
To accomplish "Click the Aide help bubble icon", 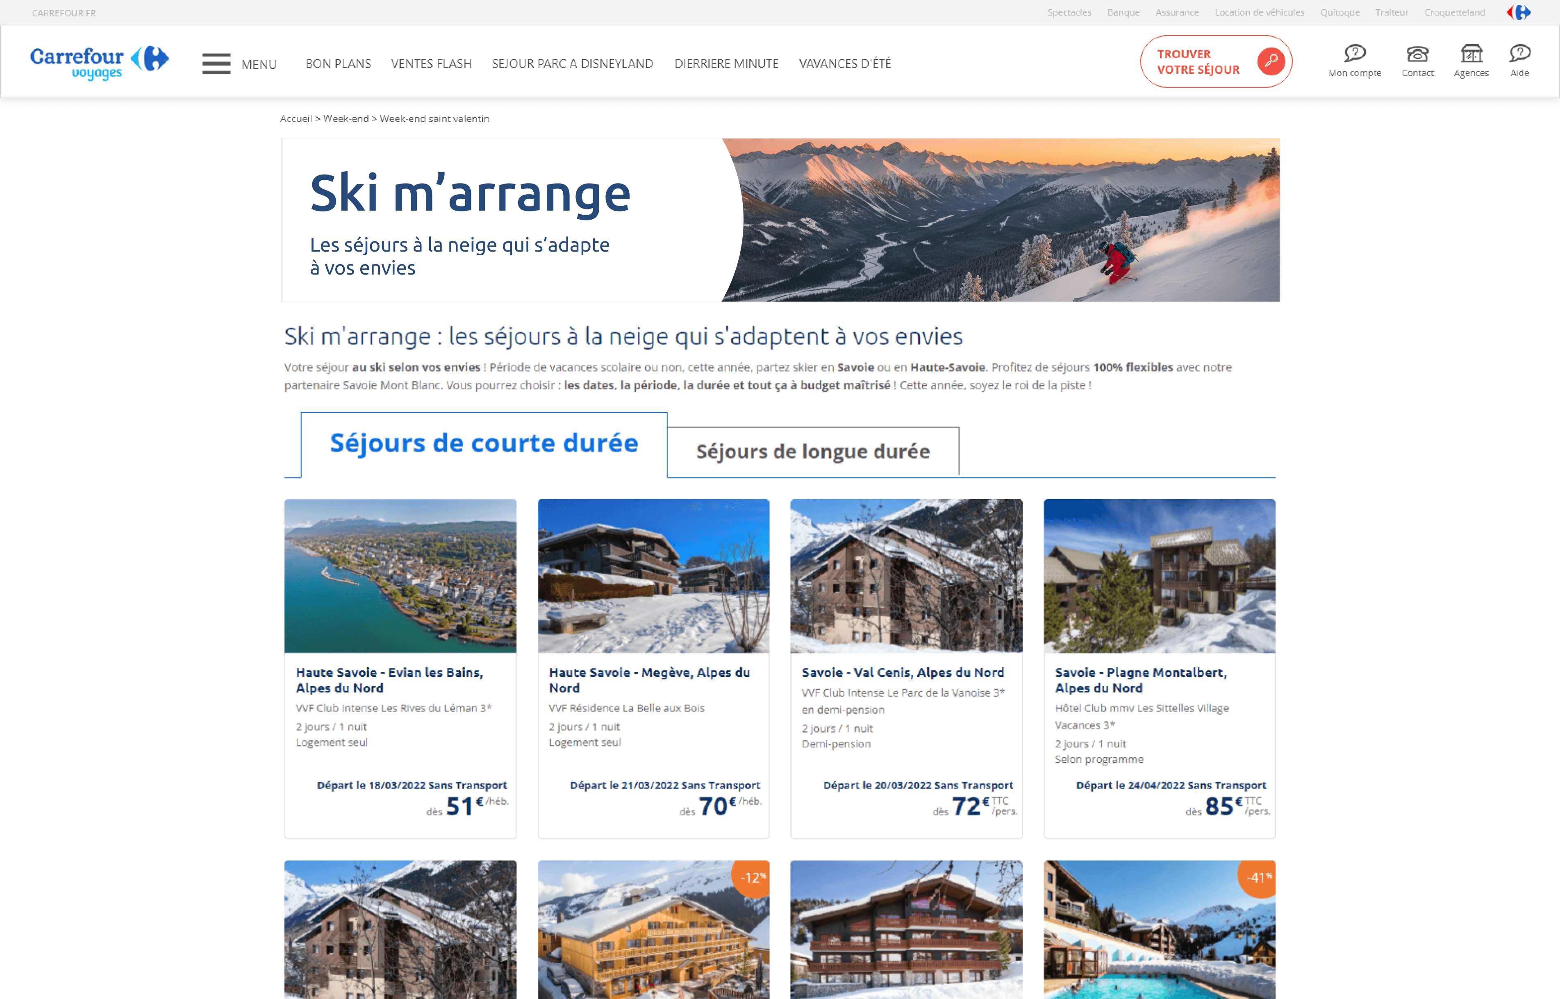I will pyautogui.click(x=1519, y=53).
